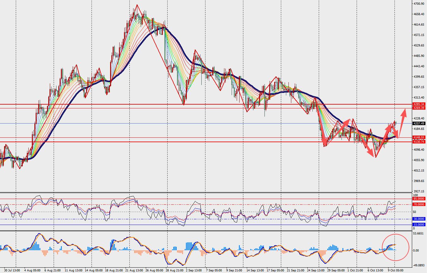Click the 53.6651 histogram scale maximum
The height and width of the screenshot is (273, 427).
click(x=419, y=234)
